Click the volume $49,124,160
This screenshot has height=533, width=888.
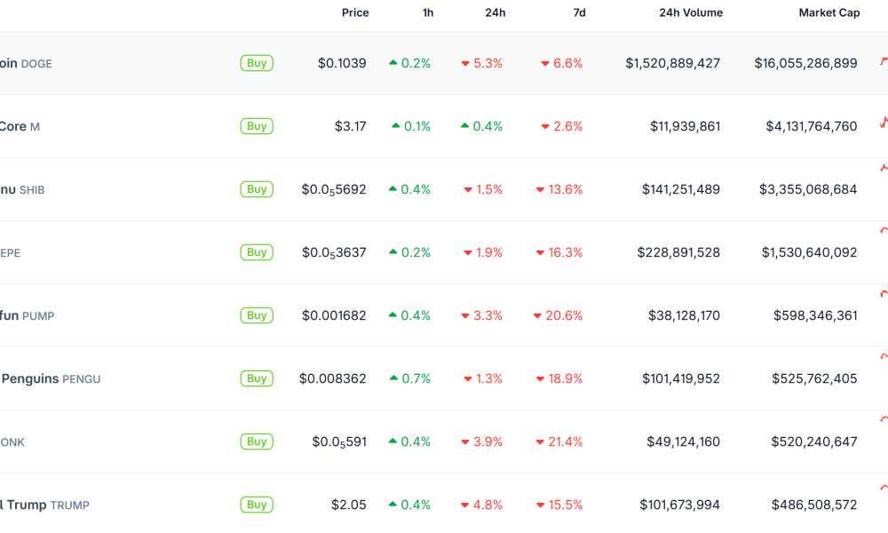(684, 442)
